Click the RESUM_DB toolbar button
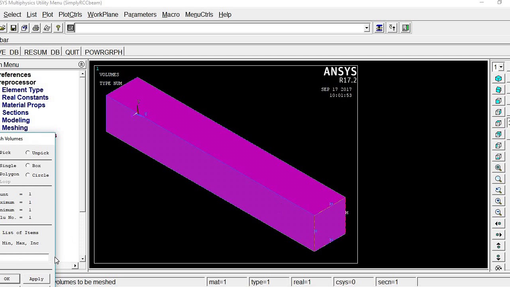The width and height of the screenshot is (510, 287). [x=42, y=52]
